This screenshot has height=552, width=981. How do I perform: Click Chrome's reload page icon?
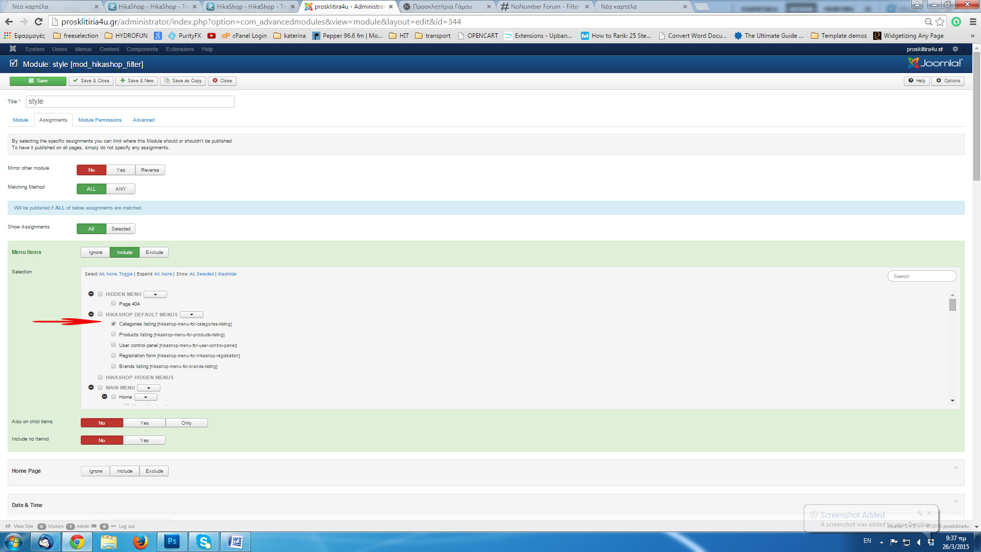tap(38, 21)
